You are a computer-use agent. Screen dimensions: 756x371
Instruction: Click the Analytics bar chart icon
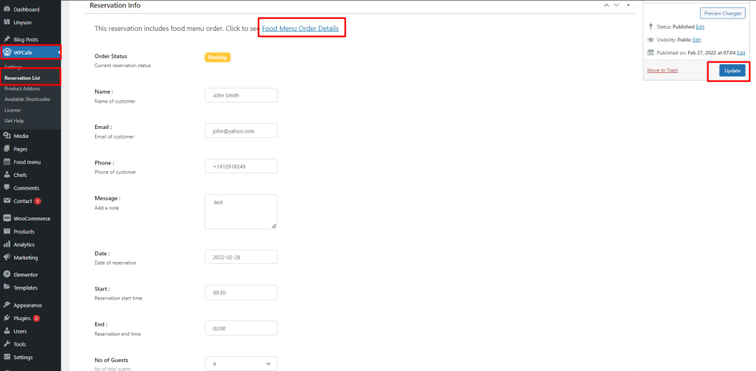pos(7,244)
